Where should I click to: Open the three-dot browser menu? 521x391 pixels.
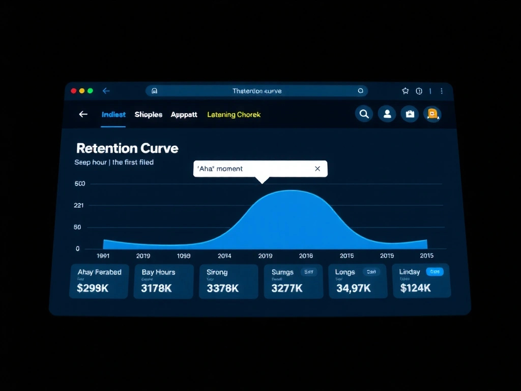(x=442, y=91)
